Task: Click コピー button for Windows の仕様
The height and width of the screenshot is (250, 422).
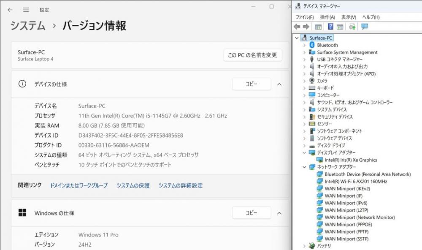Action: [252, 213]
